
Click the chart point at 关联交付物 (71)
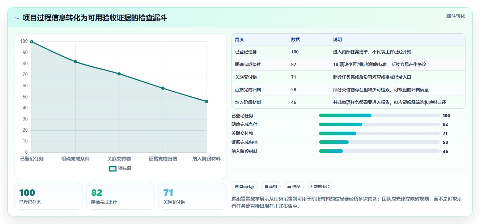(119, 74)
